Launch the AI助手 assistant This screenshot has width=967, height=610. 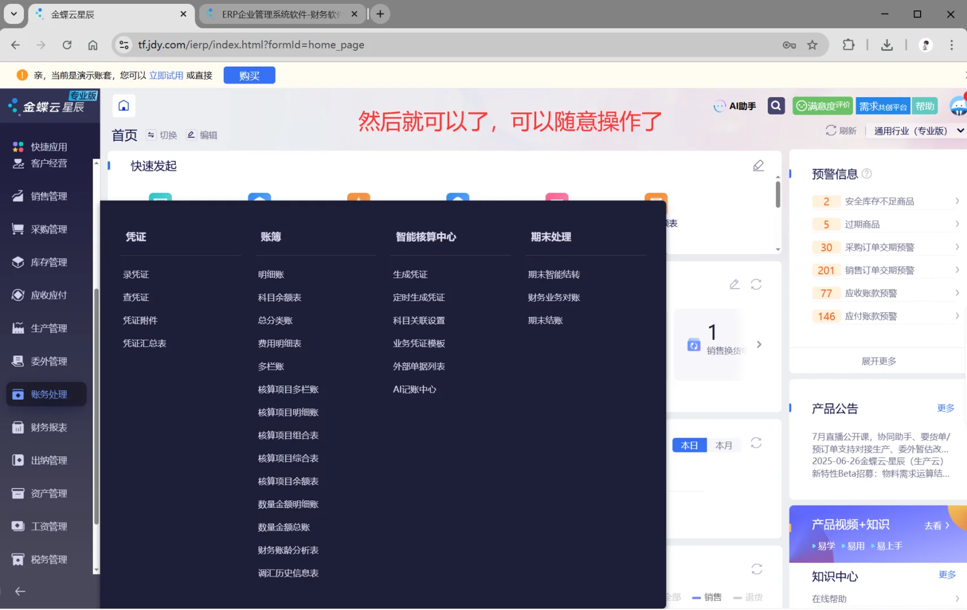coord(734,106)
